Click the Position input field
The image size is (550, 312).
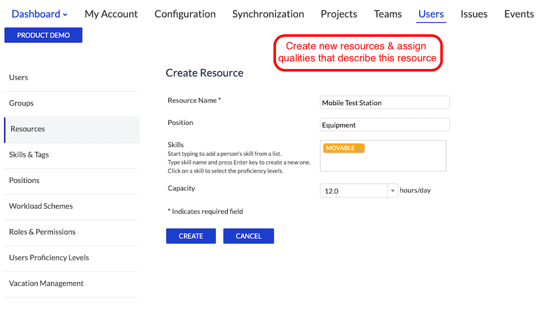(x=385, y=125)
